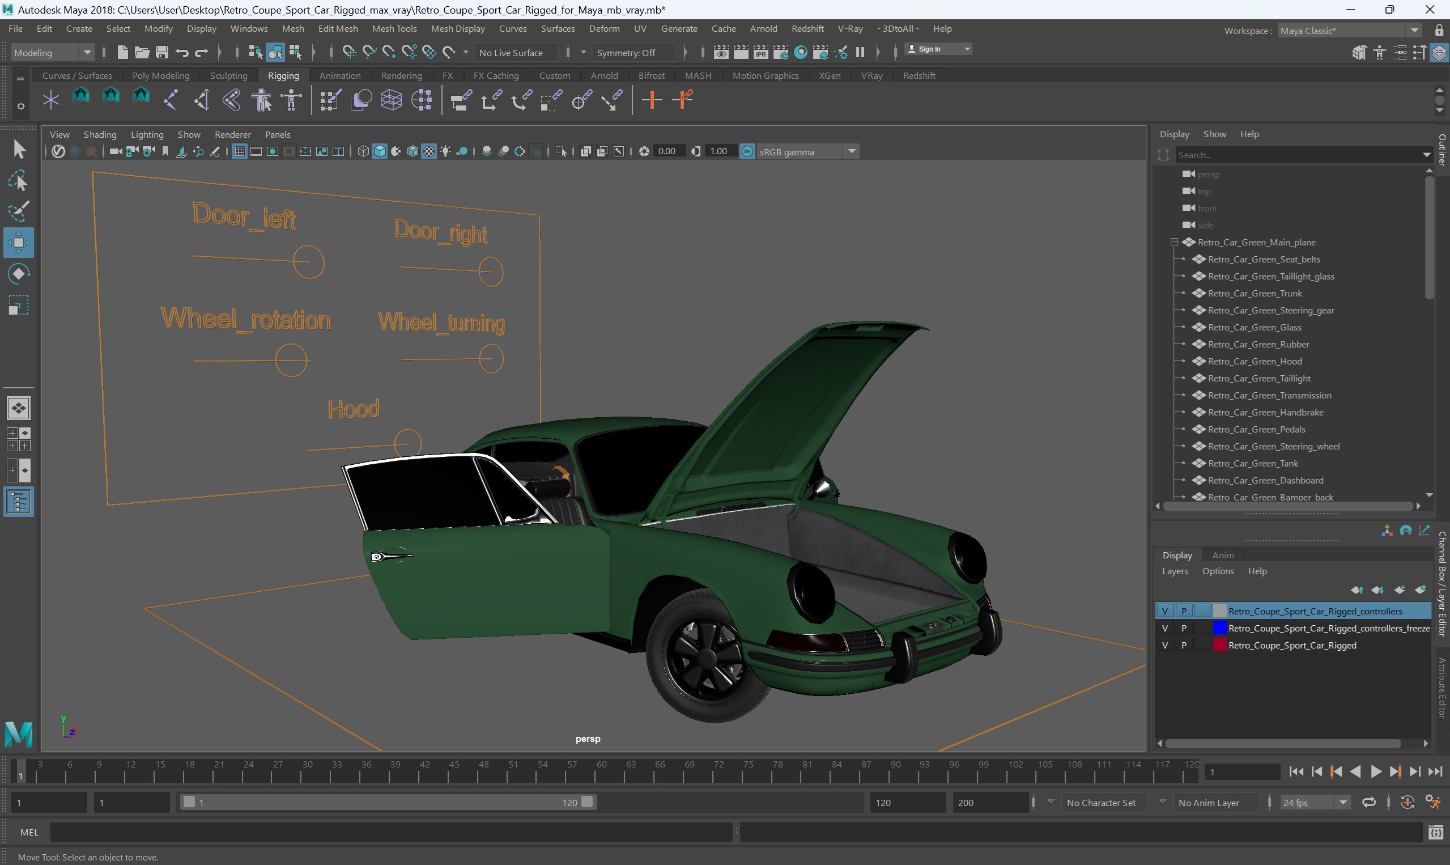Click the Human IK skeleton shelf icon

291,100
